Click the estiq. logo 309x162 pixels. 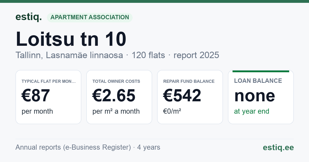29,17
